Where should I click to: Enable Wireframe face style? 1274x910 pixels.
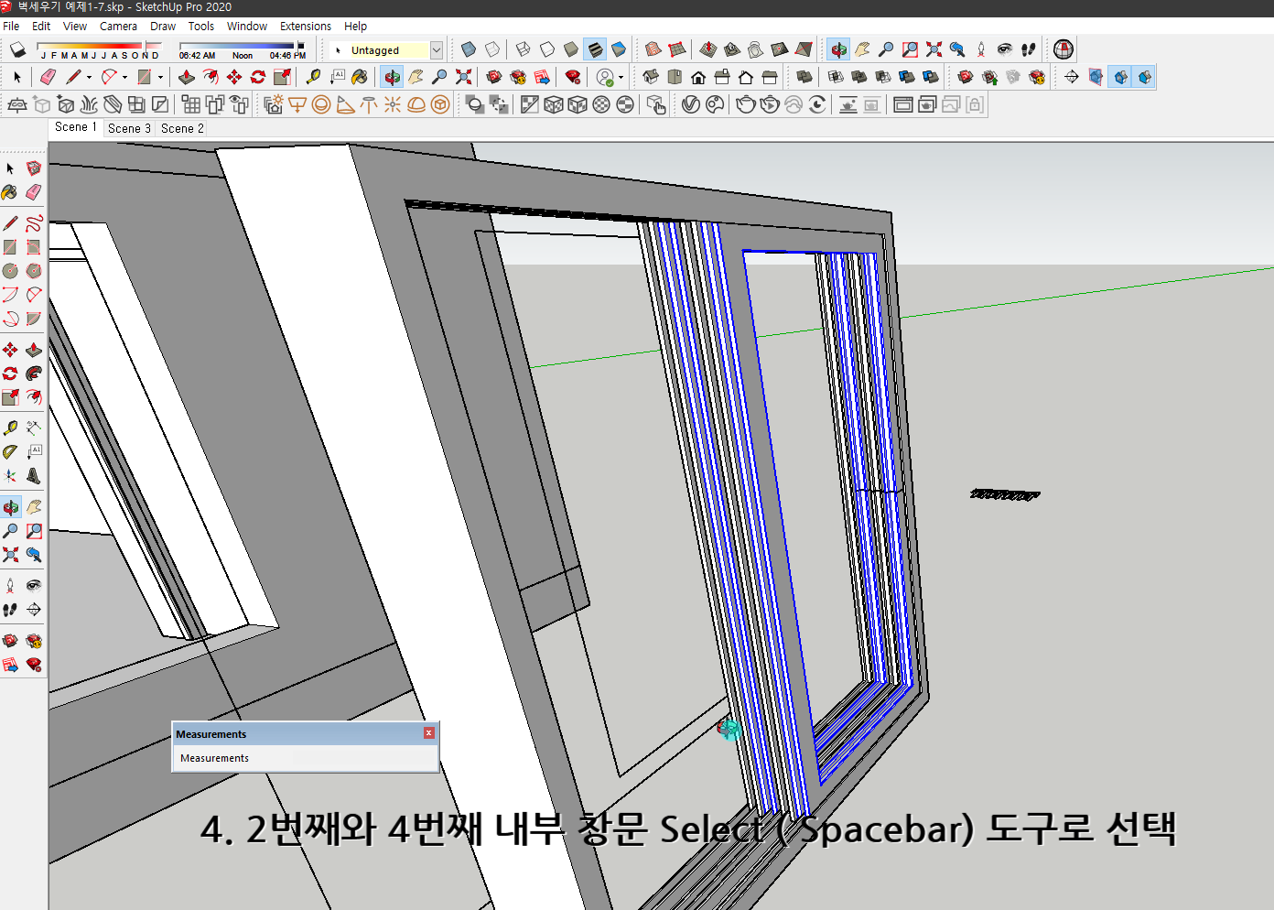524,49
